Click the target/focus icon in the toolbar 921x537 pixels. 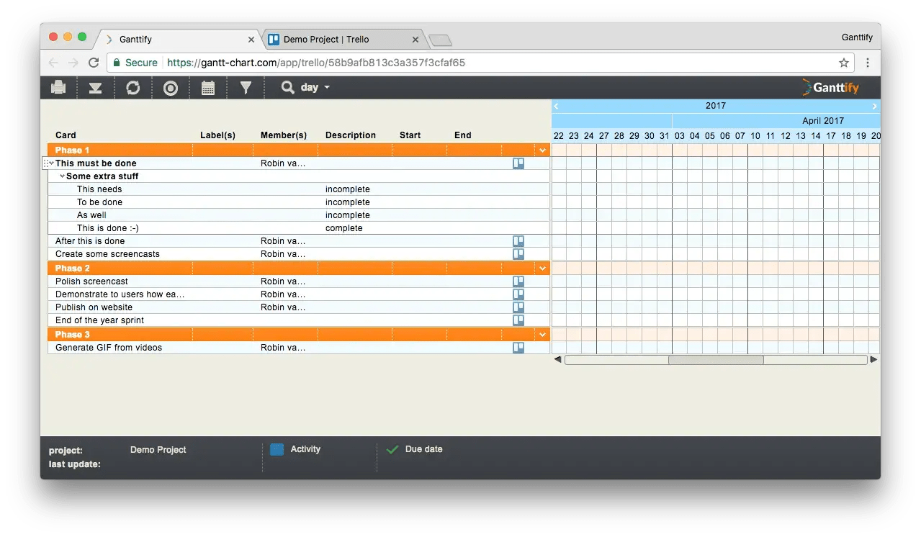point(170,87)
